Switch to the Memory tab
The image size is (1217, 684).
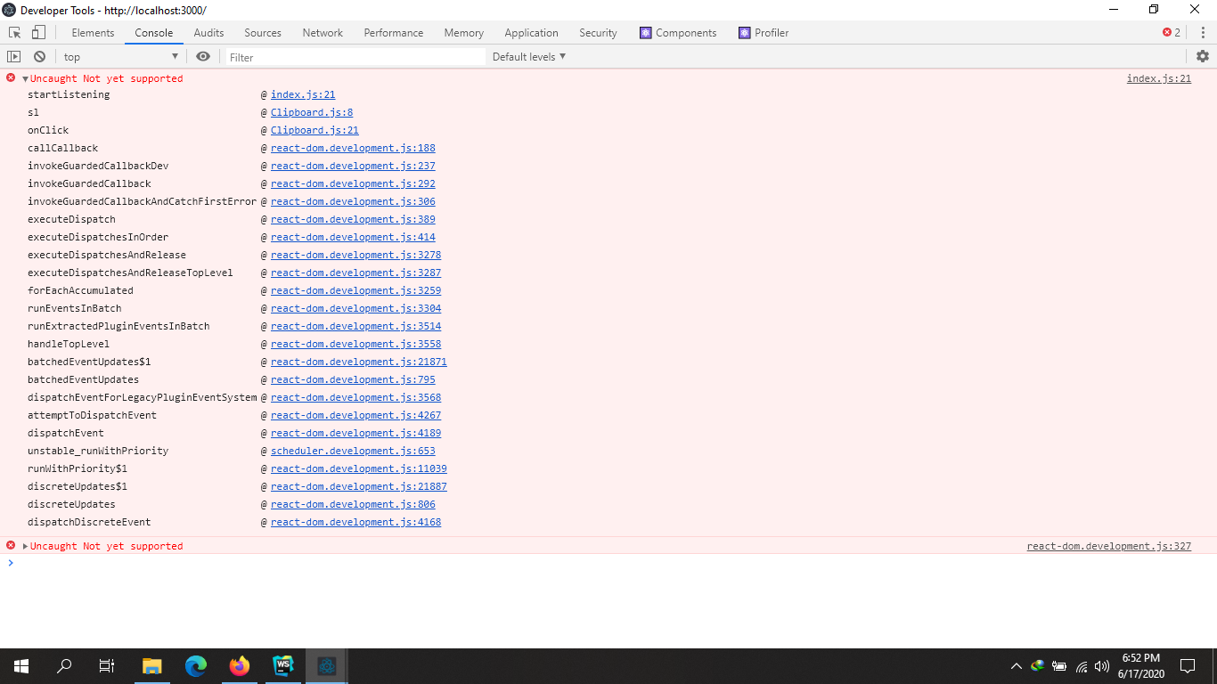pyautogui.click(x=464, y=33)
